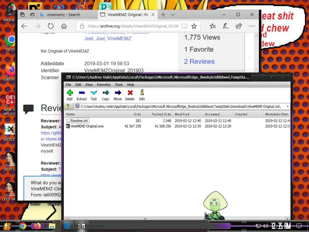This screenshot has width=309, height=232.
Task: Select Readme.txt in the file list
Action: click(79, 121)
